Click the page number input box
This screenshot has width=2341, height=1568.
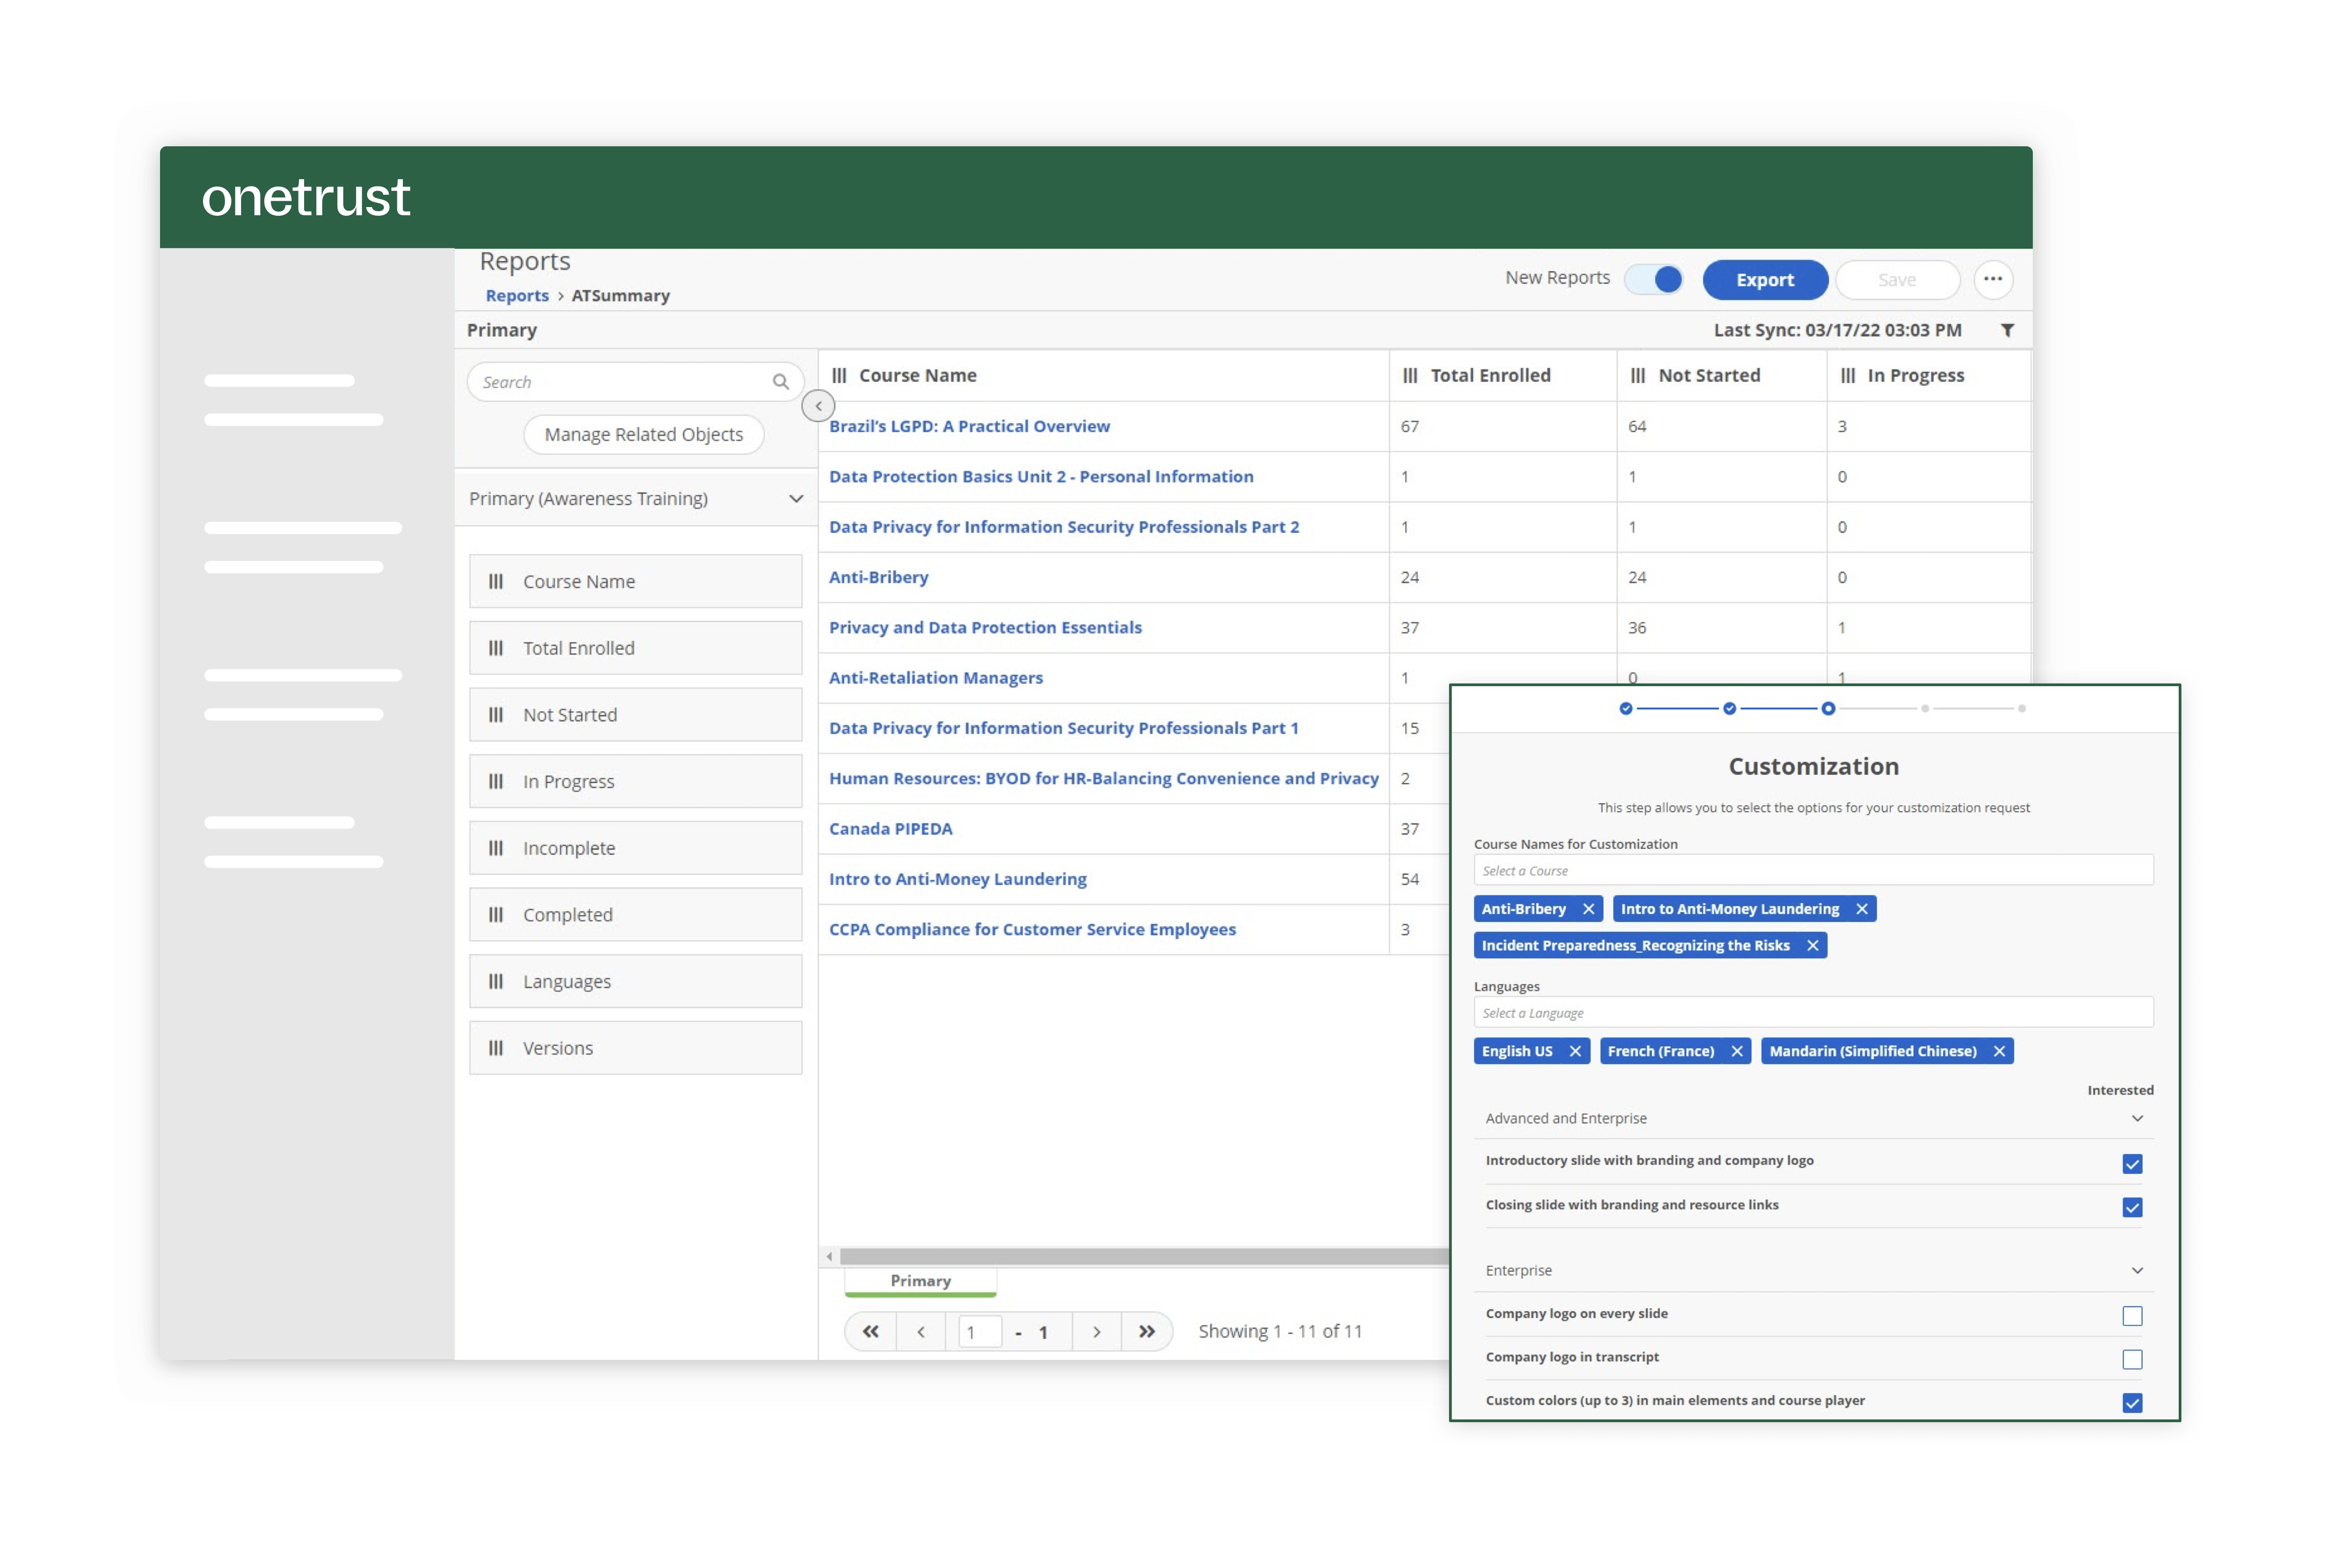pos(979,1332)
